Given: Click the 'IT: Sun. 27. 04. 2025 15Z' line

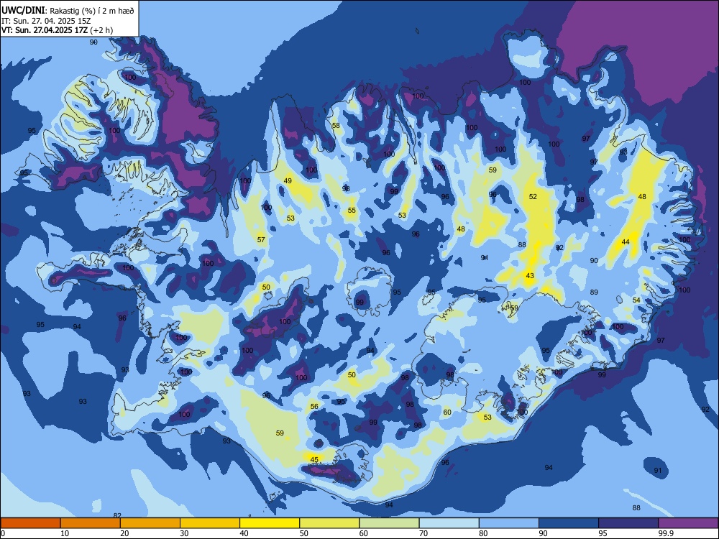Looking at the screenshot, I should [x=46, y=21].
